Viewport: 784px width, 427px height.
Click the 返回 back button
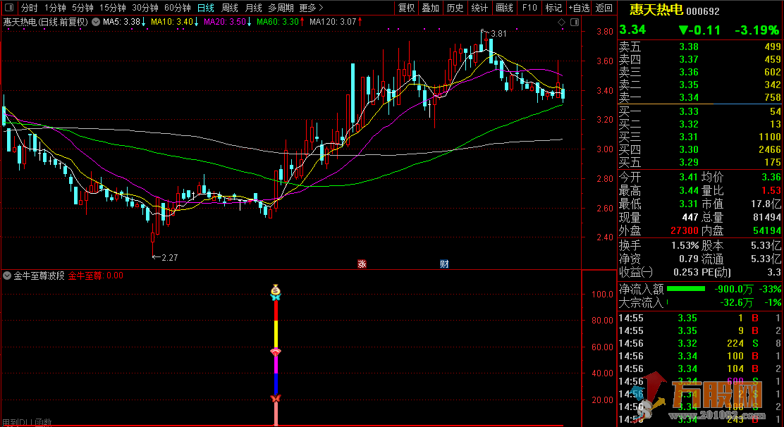coord(604,8)
